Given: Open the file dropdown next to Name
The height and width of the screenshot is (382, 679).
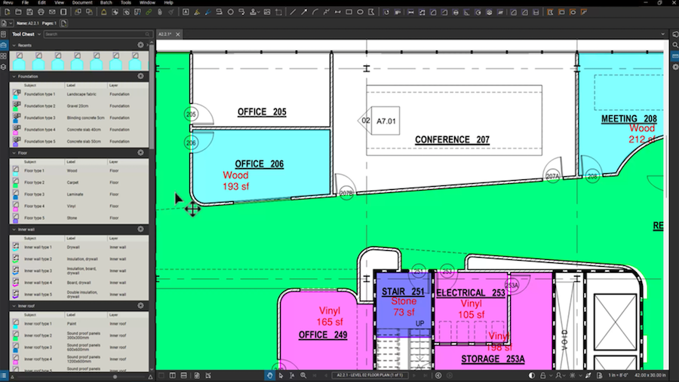Looking at the screenshot, I should point(11,23).
